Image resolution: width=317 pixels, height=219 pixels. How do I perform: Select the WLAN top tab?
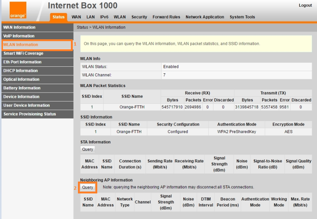120,17
